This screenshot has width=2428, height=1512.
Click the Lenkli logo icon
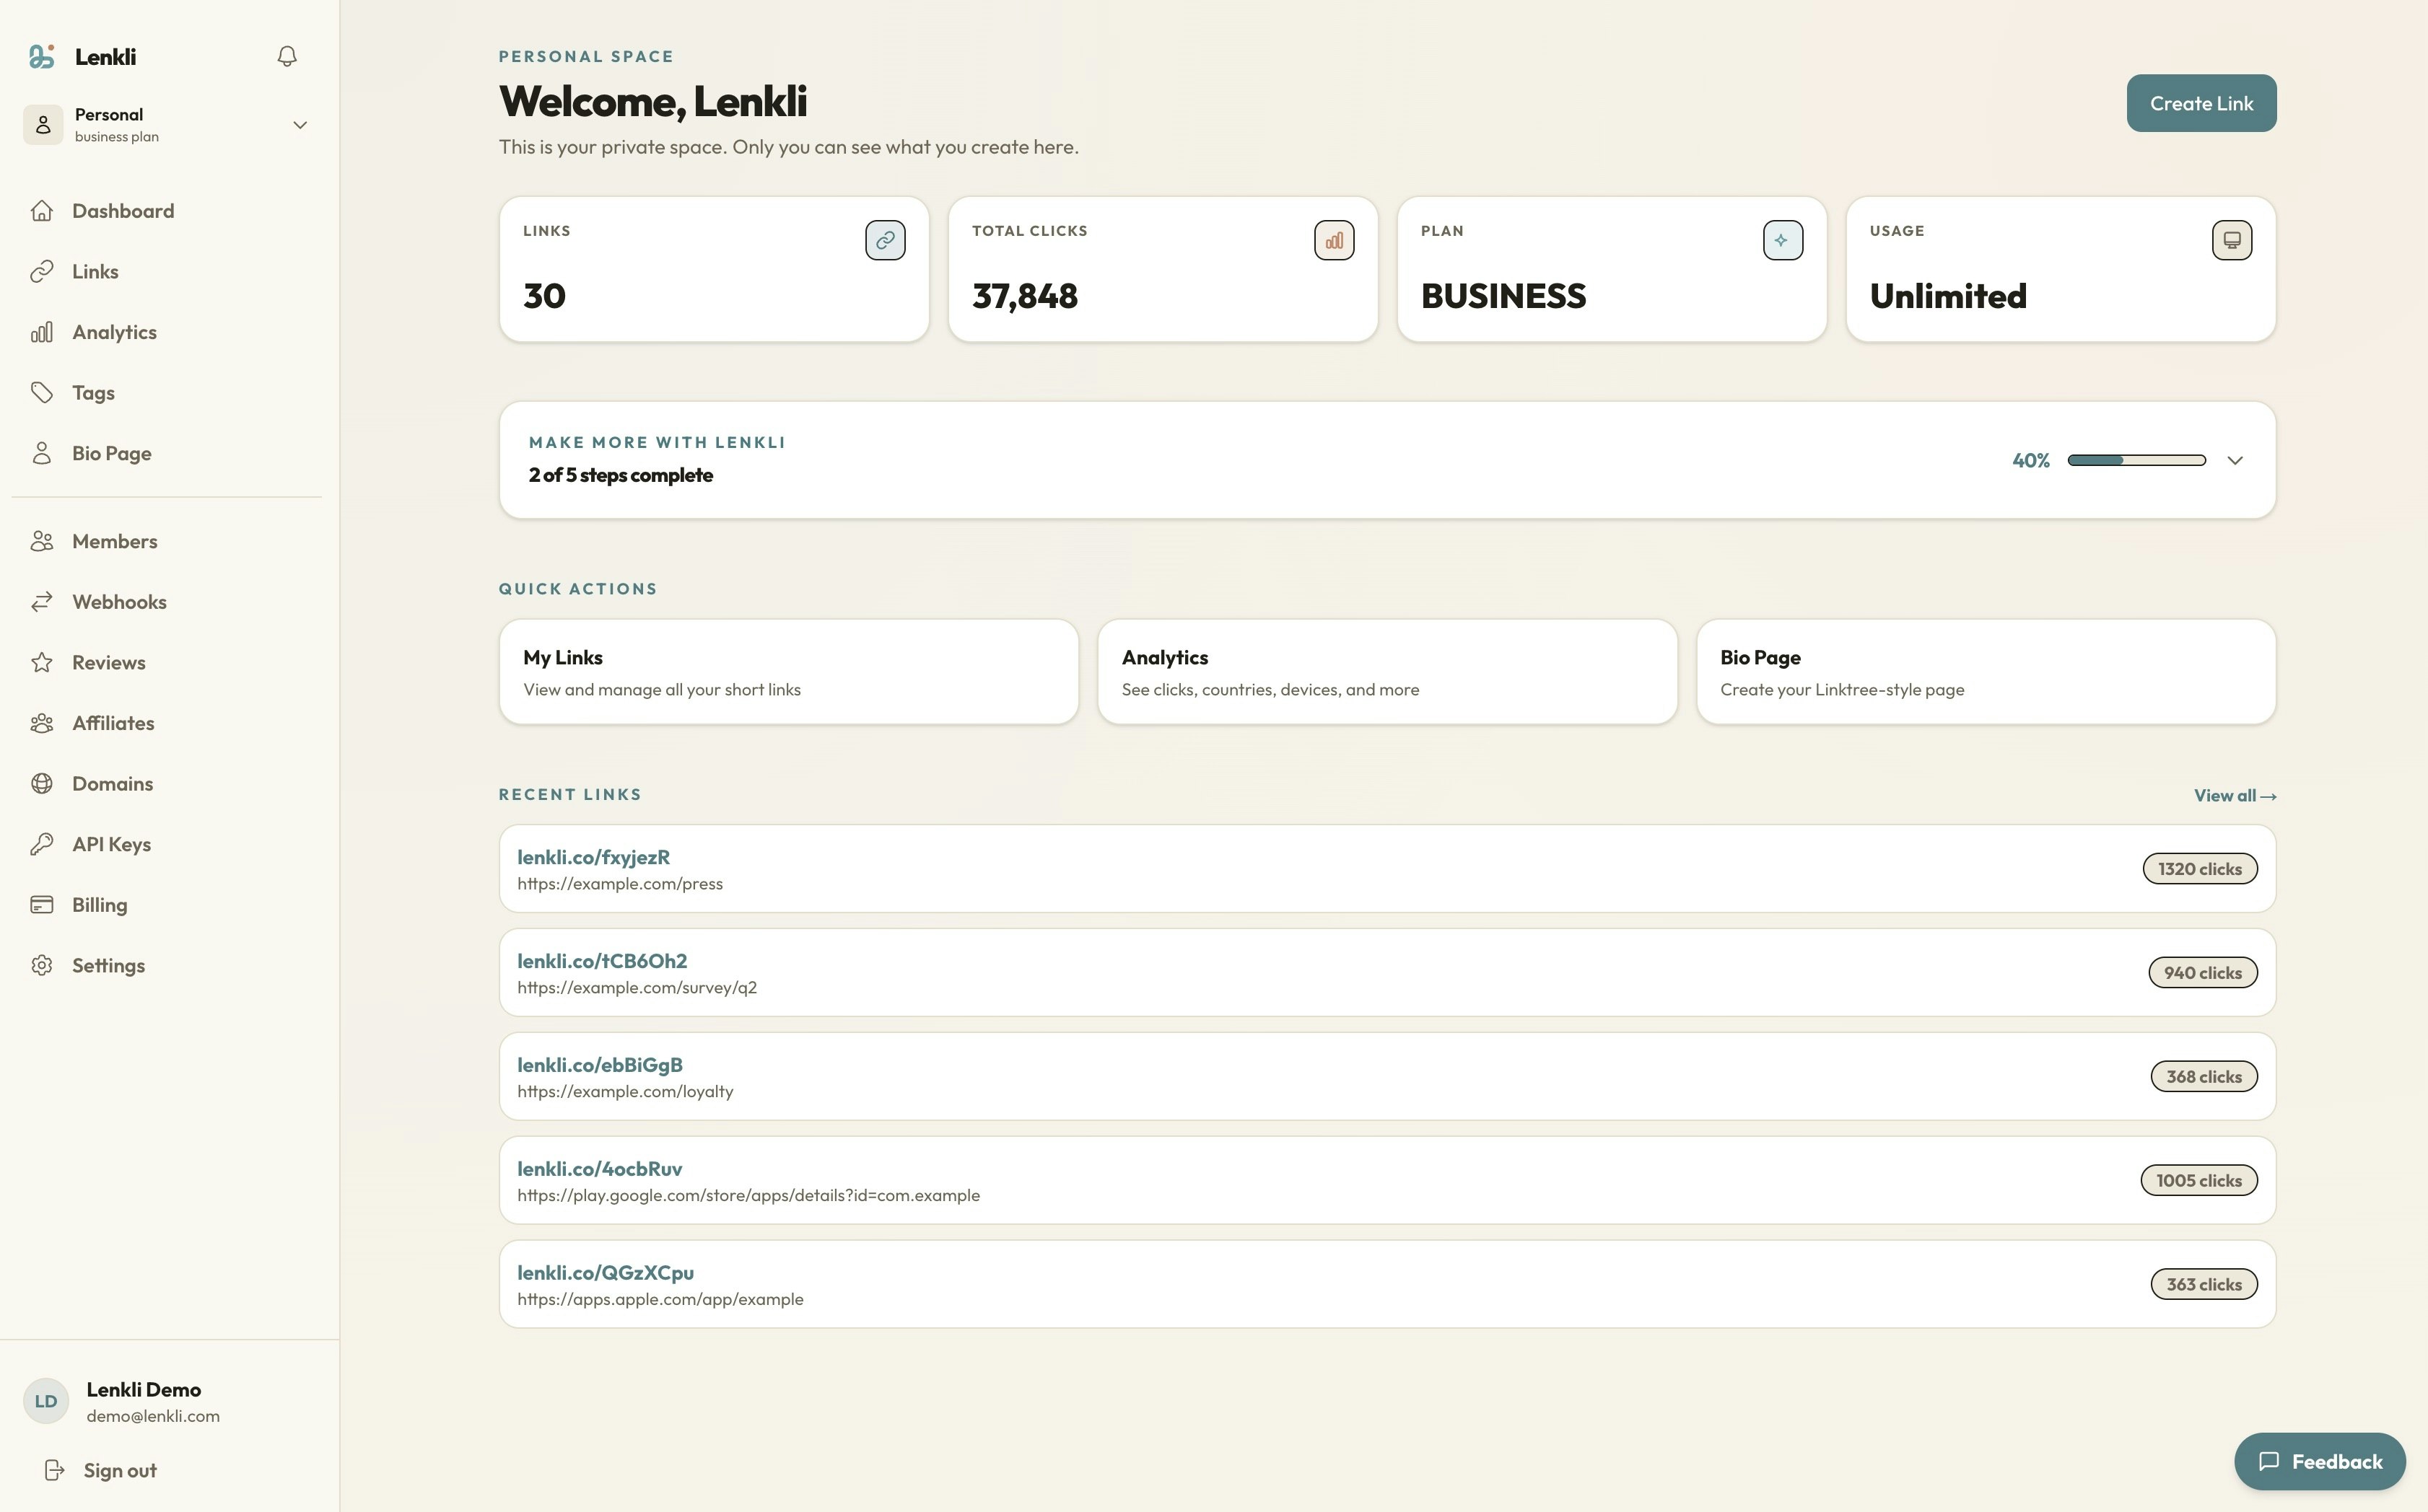[41, 56]
